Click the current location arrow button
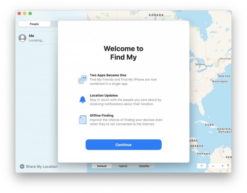This screenshot has width=247, height=193. click(x=201, y=166)
